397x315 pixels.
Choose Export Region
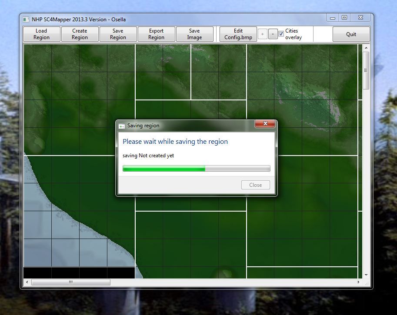(156, 34)
